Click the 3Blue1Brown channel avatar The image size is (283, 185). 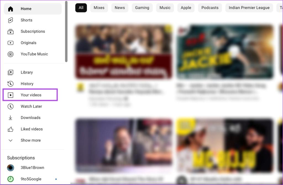click(x=11, y=168)
